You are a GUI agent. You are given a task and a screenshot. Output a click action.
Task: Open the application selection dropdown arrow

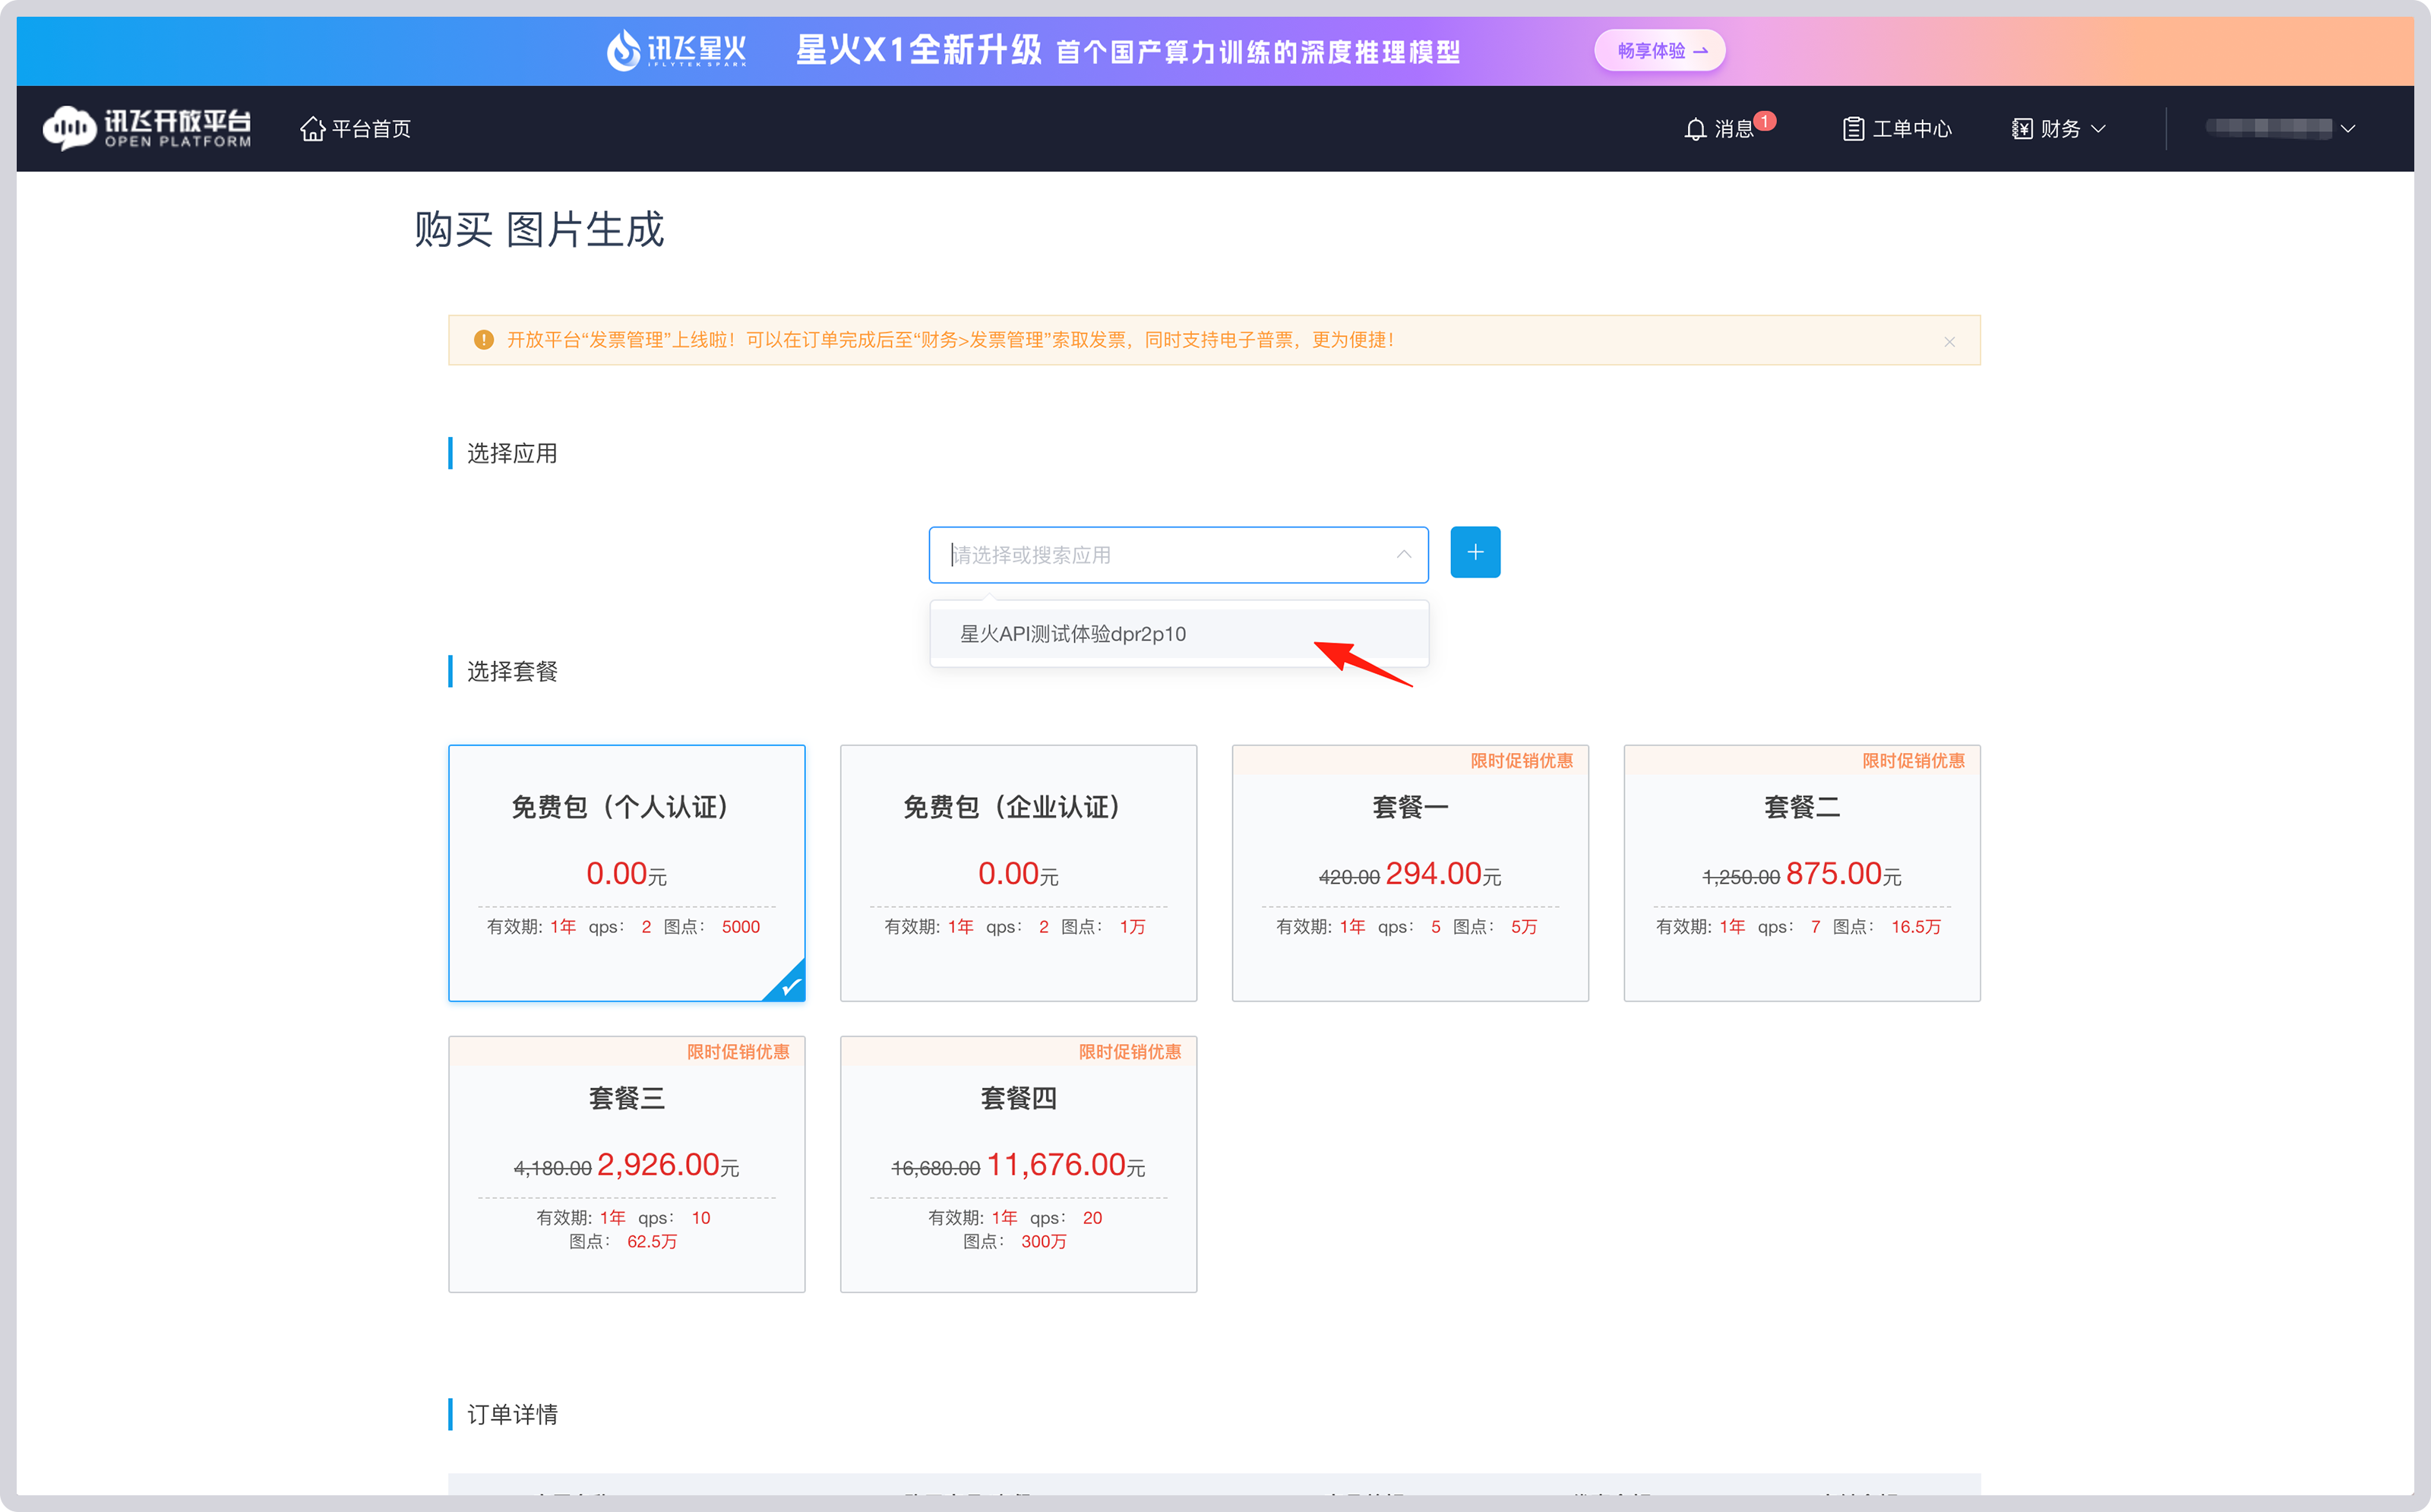[x=1405, y=554]
